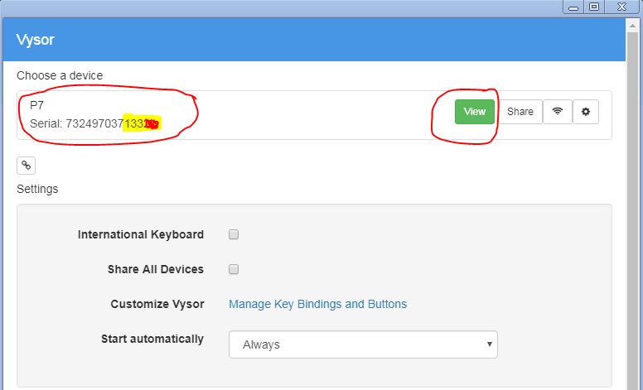Click the link chain icon button
This screenshot has width=643, height=390.
click(26, 166)
